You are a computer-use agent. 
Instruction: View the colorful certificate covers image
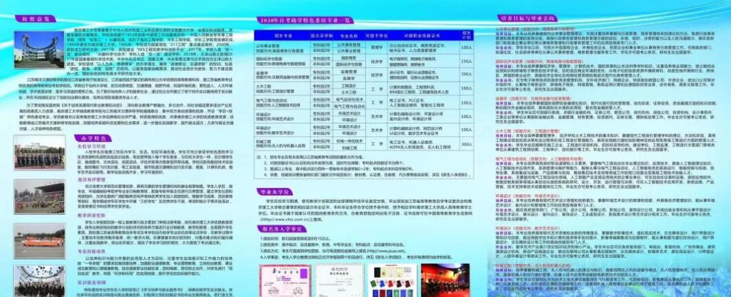(391, 281)
